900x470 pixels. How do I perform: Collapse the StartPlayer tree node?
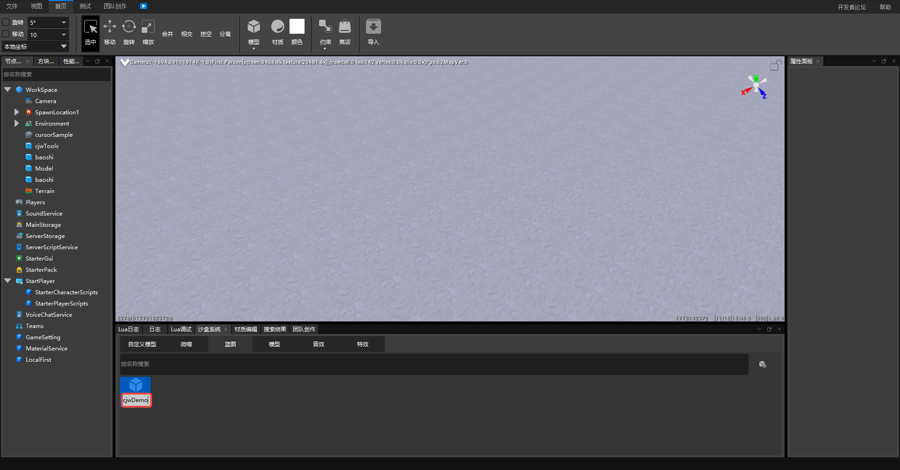point(8,281)
